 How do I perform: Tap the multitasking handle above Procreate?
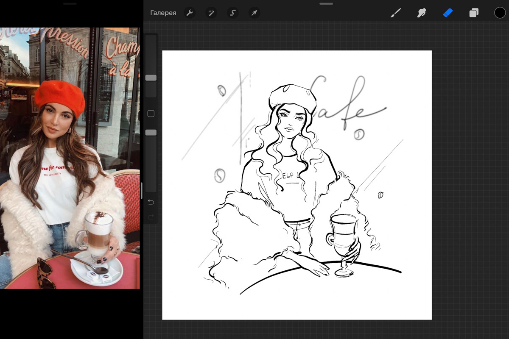tap(326, 4)
